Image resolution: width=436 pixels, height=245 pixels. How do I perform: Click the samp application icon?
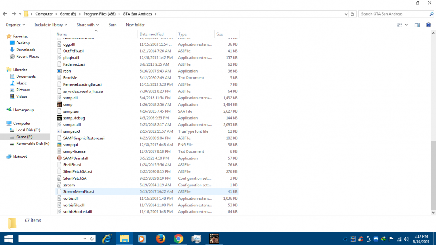click(x=59, y=104)
